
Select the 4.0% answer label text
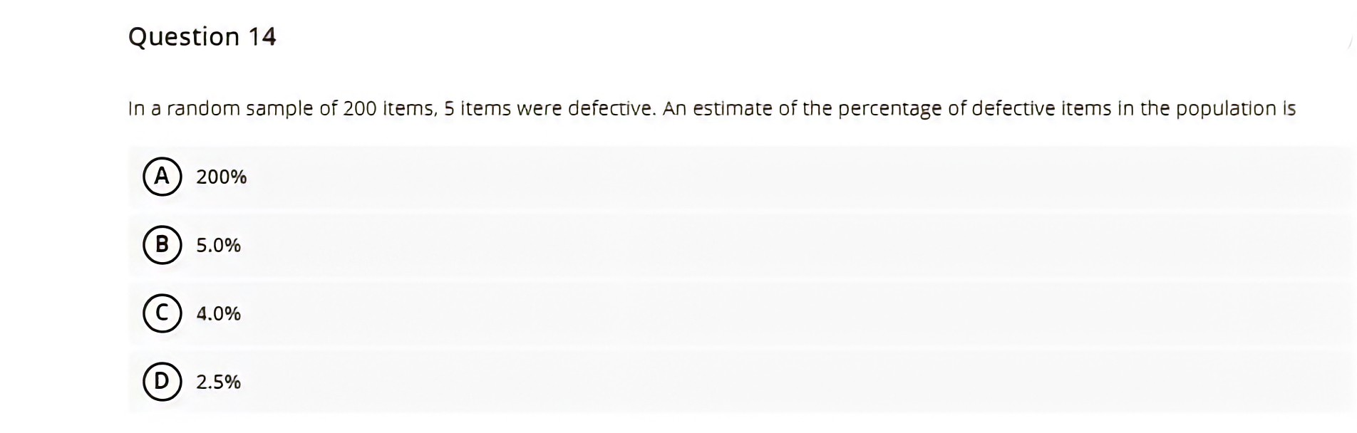218,313
